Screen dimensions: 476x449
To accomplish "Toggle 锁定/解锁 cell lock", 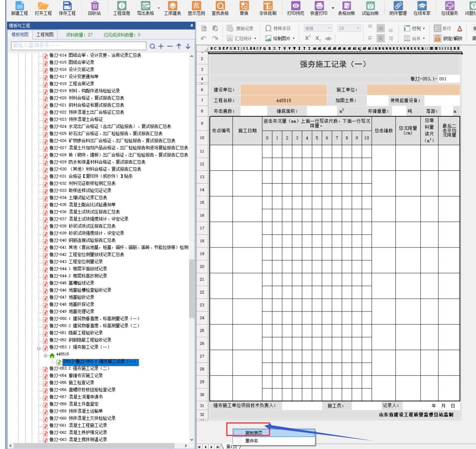I will coord(448,38).
